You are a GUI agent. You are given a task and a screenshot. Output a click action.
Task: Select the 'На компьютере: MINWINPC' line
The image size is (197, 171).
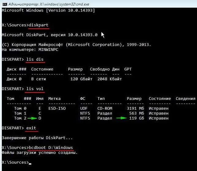(30, 50)
